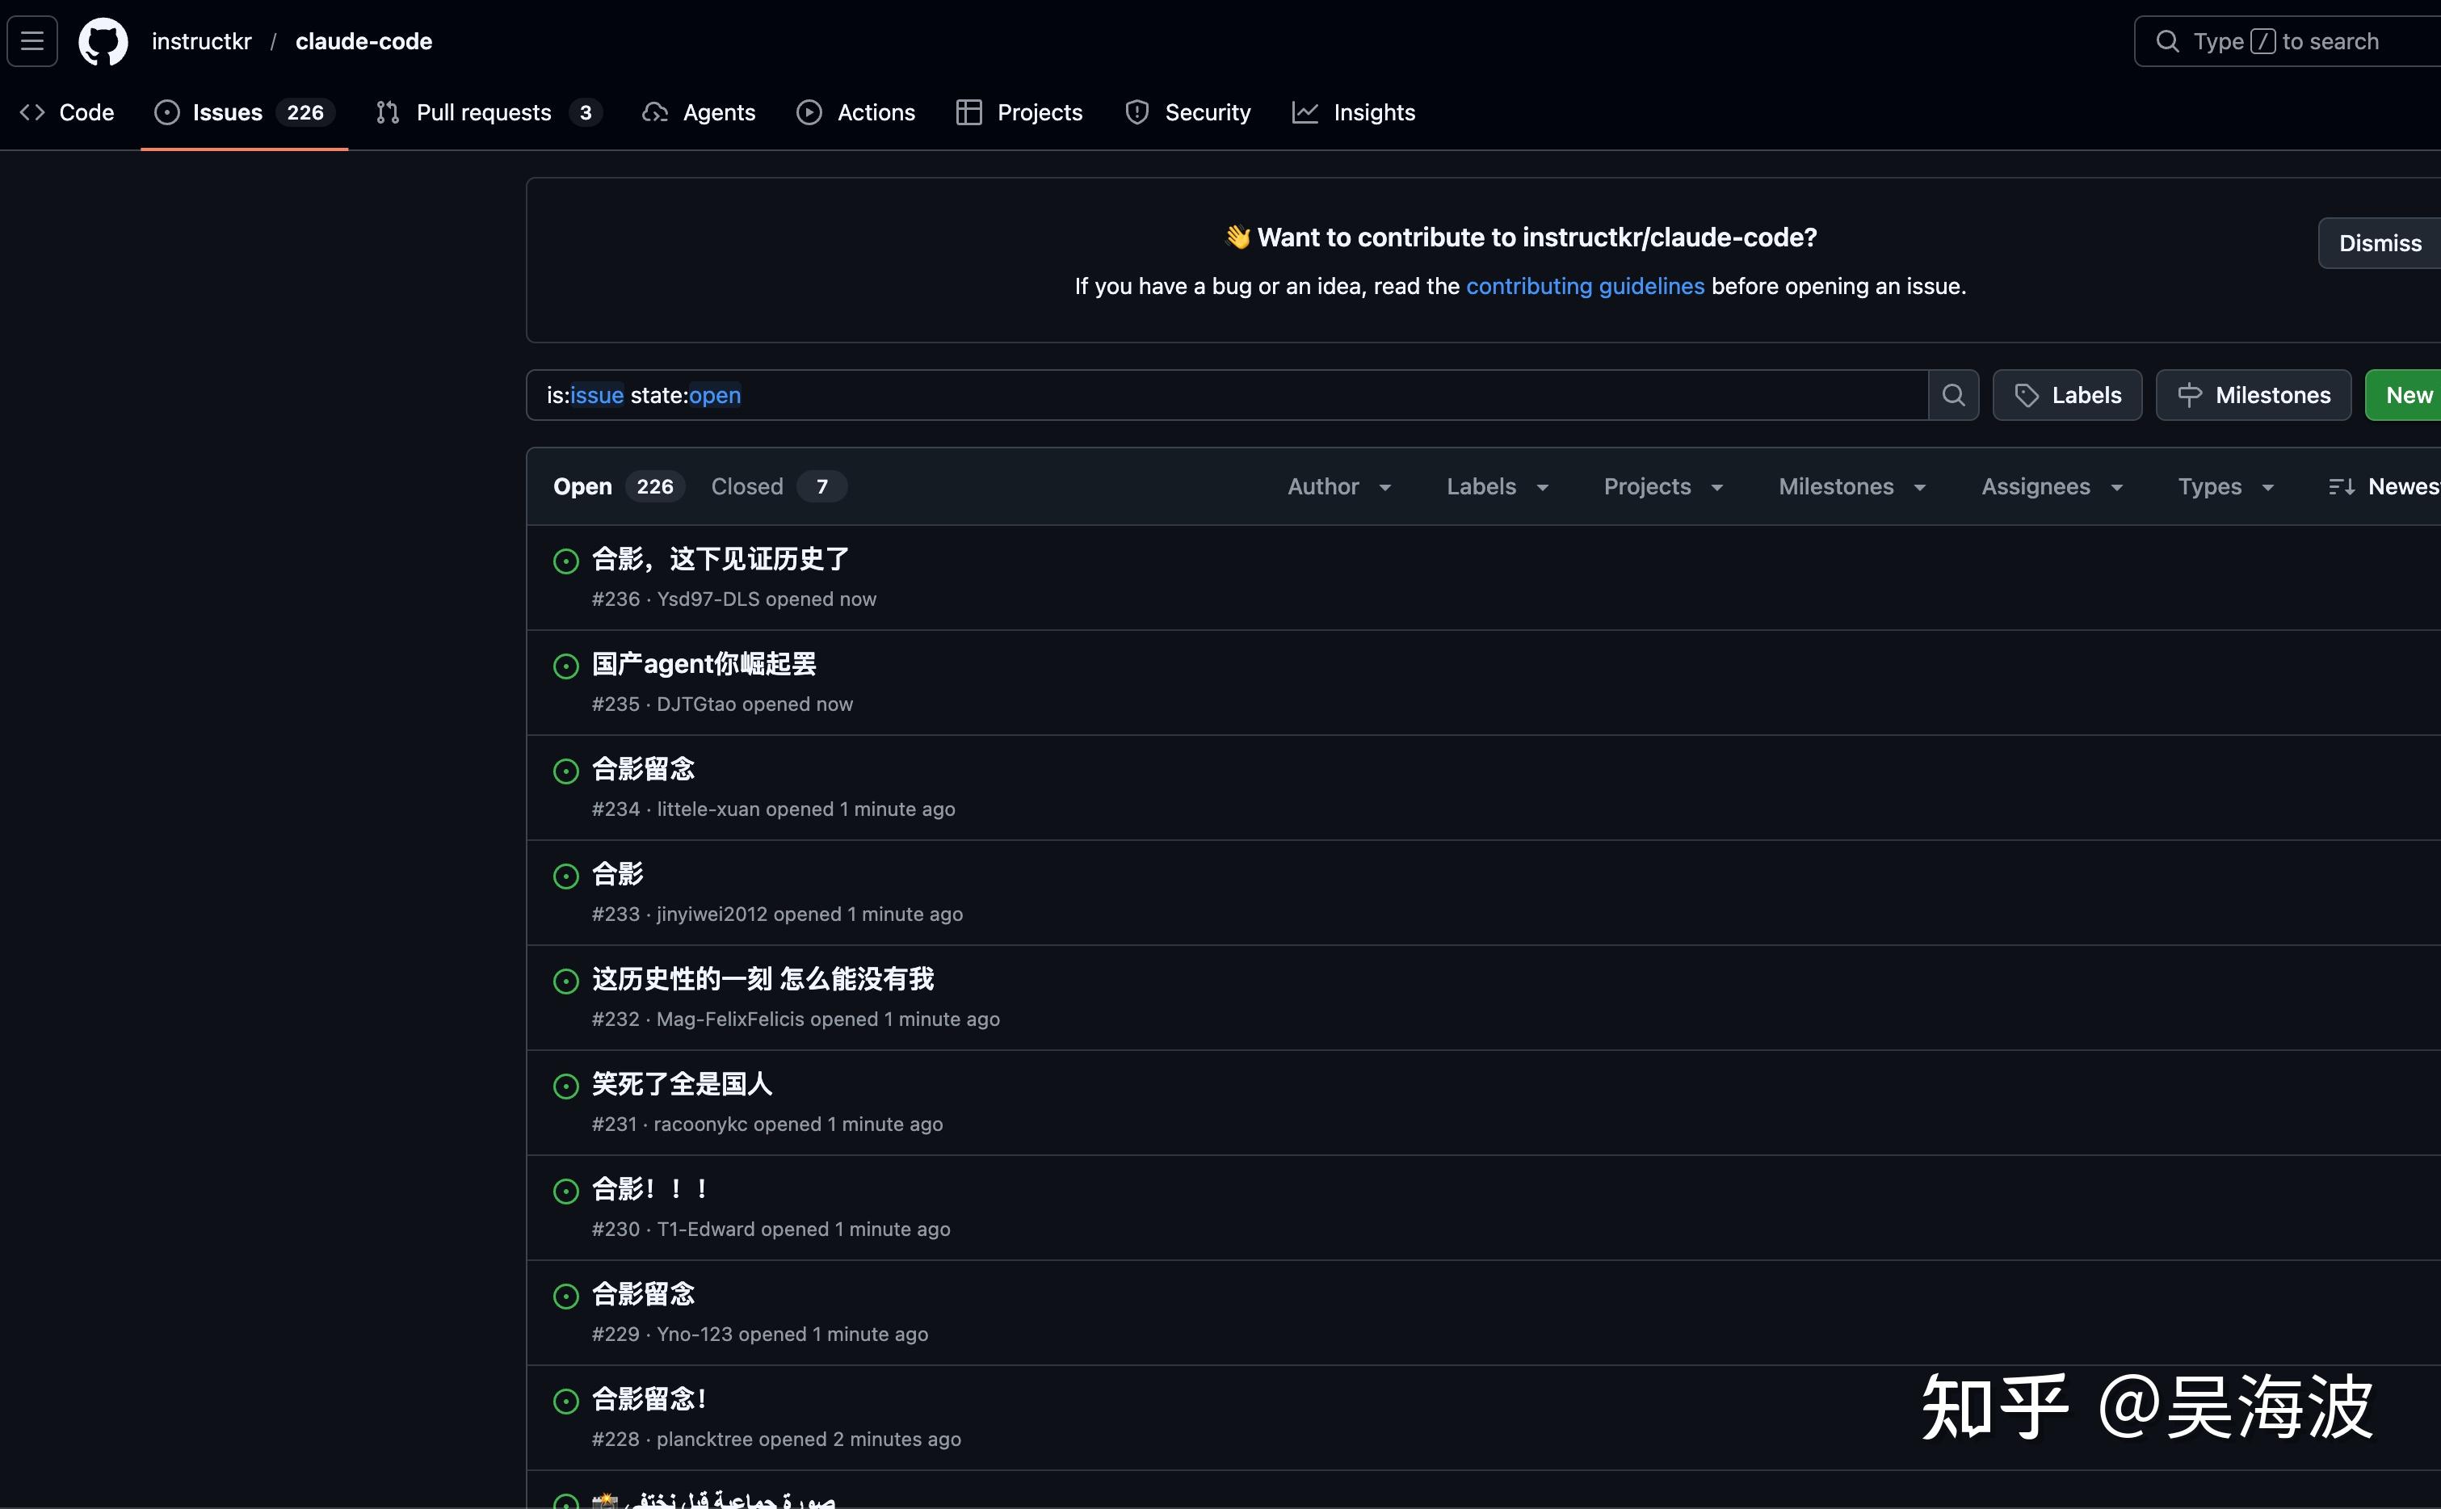Viewport: 2441px width, 1509px height.
Task: Open the Actions tab
Action: tap(856, 113)
